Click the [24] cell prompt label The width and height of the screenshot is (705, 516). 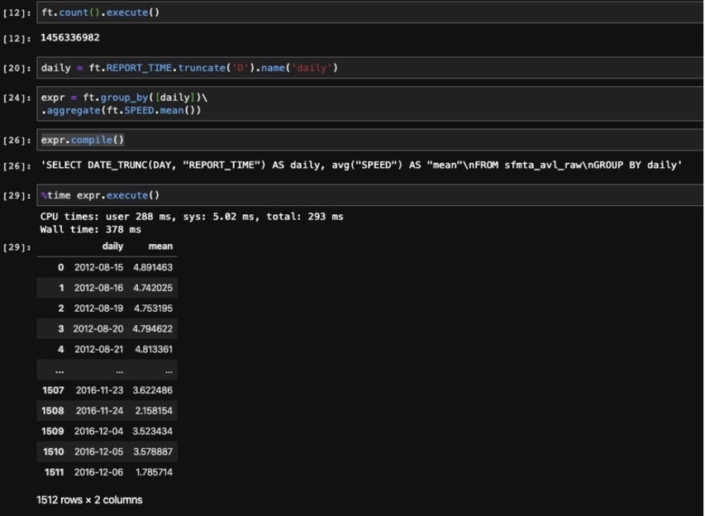pos(17,98)
